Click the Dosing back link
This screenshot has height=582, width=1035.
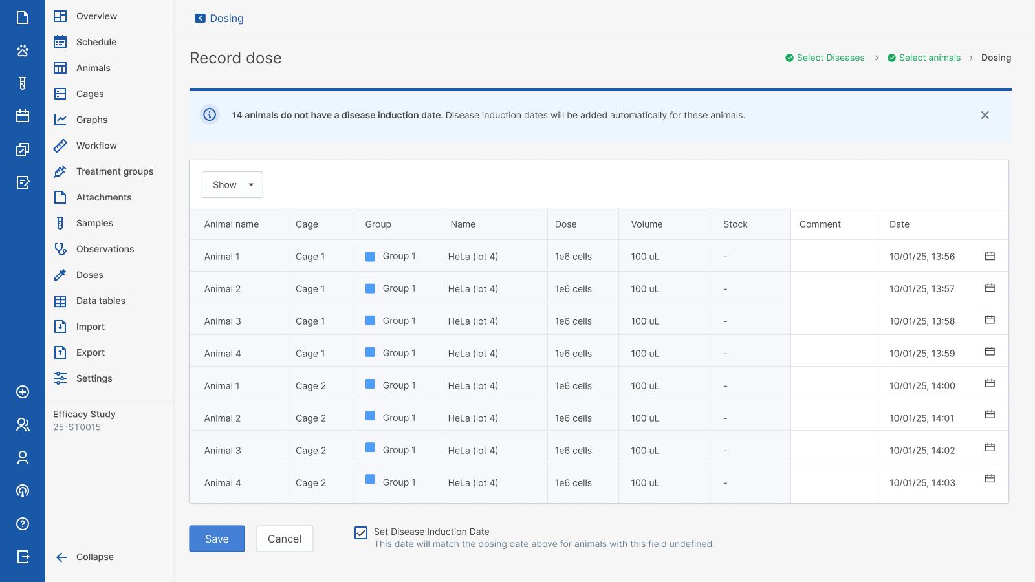(x=226, y=18)
